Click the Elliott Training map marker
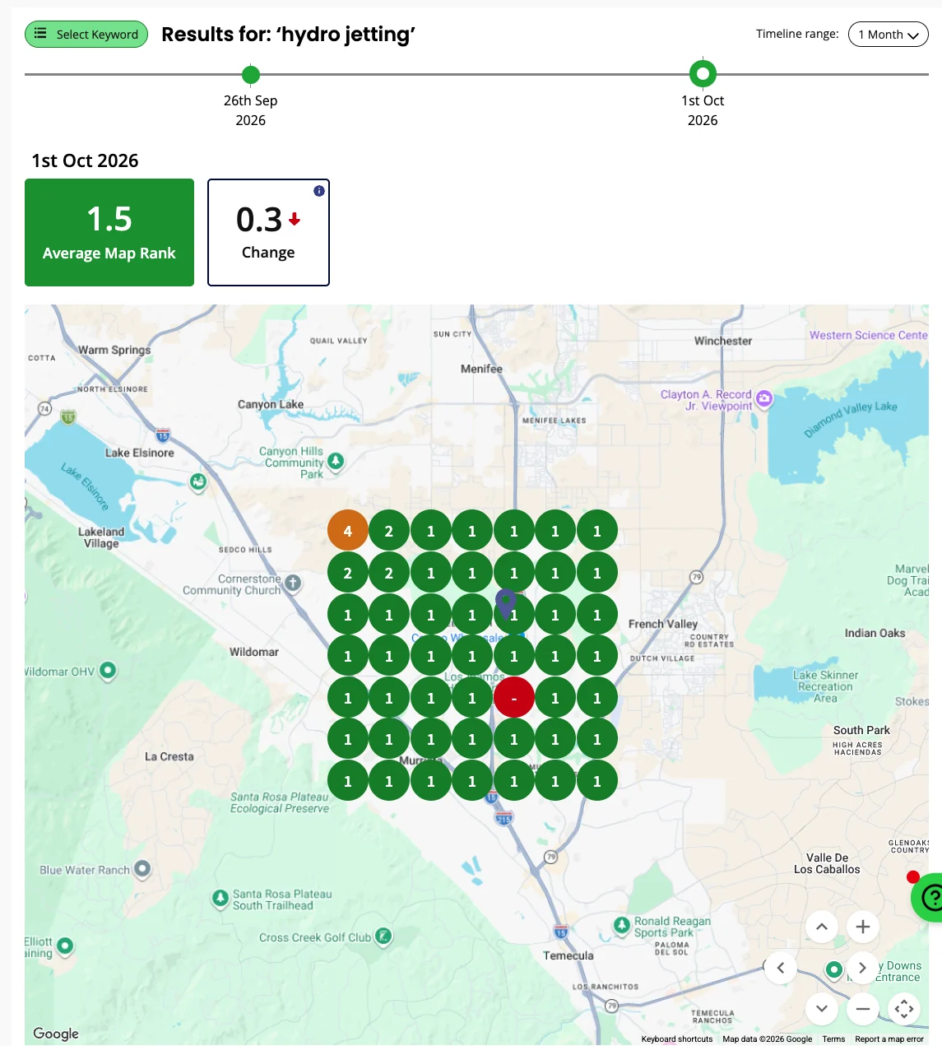942x1046 pixels. [65, 946]
